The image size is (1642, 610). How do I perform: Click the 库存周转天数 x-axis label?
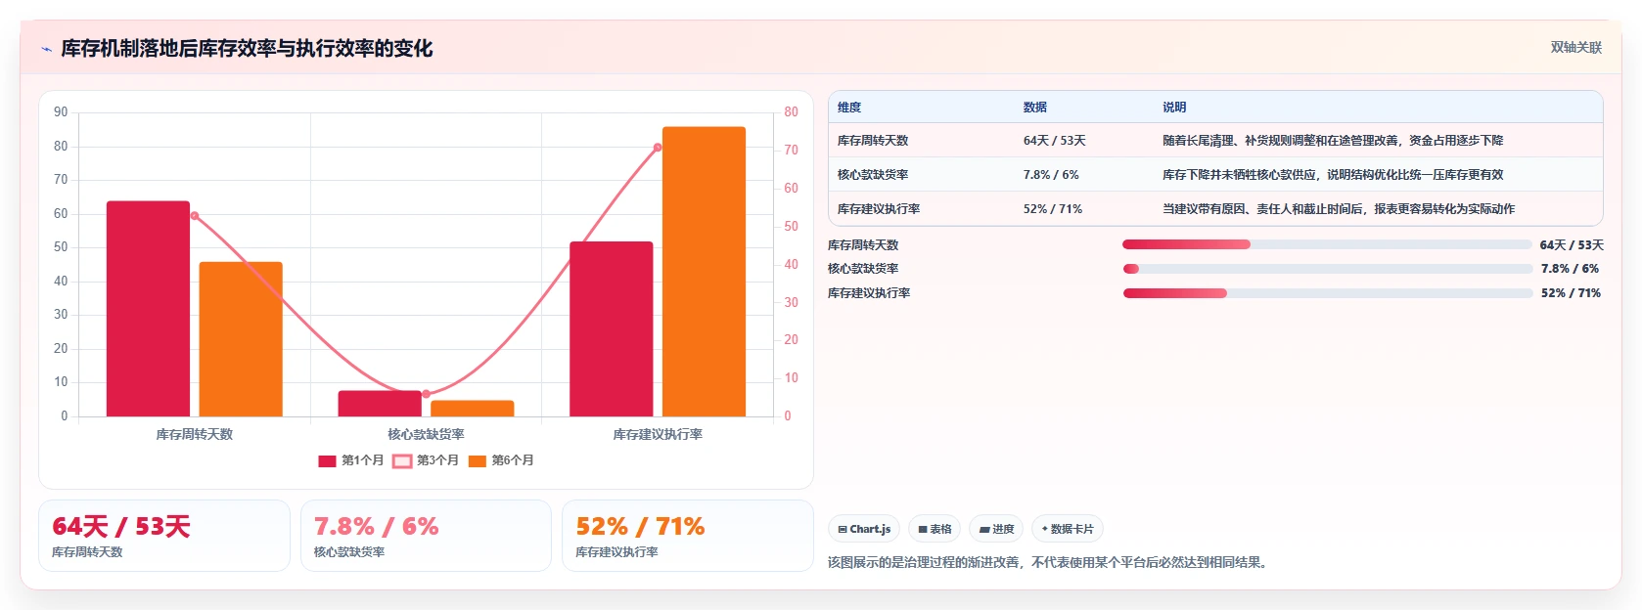tap(195, 435)
